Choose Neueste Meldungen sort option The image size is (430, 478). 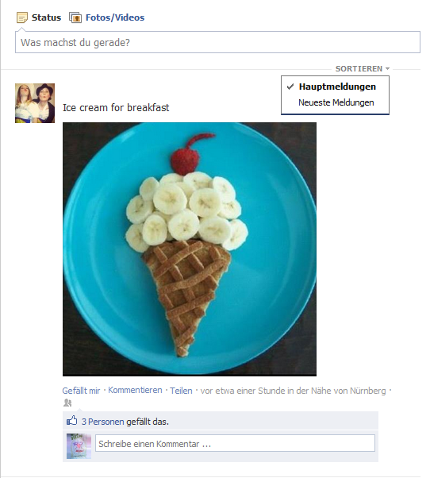(336, 102)
